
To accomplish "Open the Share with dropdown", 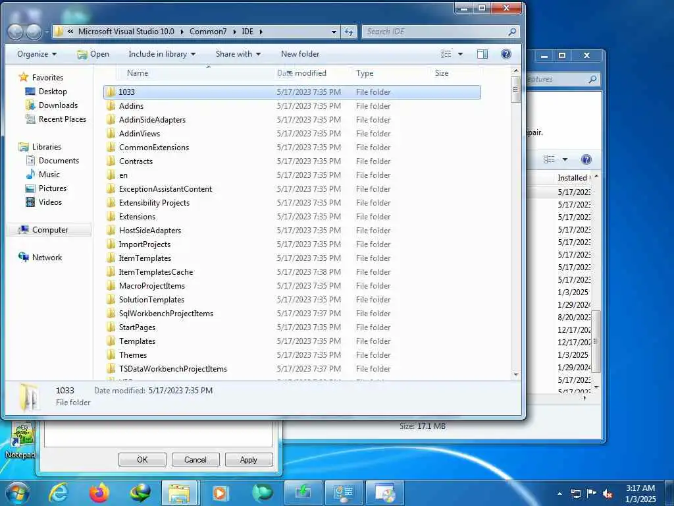I will [x=238, y=54].
